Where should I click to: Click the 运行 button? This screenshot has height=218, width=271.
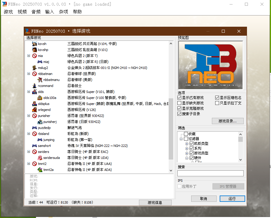(x=232, y=199)
